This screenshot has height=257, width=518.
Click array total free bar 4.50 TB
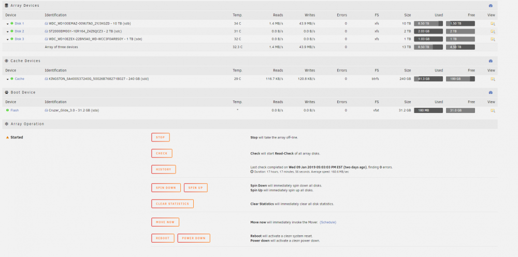pos(461,47)
